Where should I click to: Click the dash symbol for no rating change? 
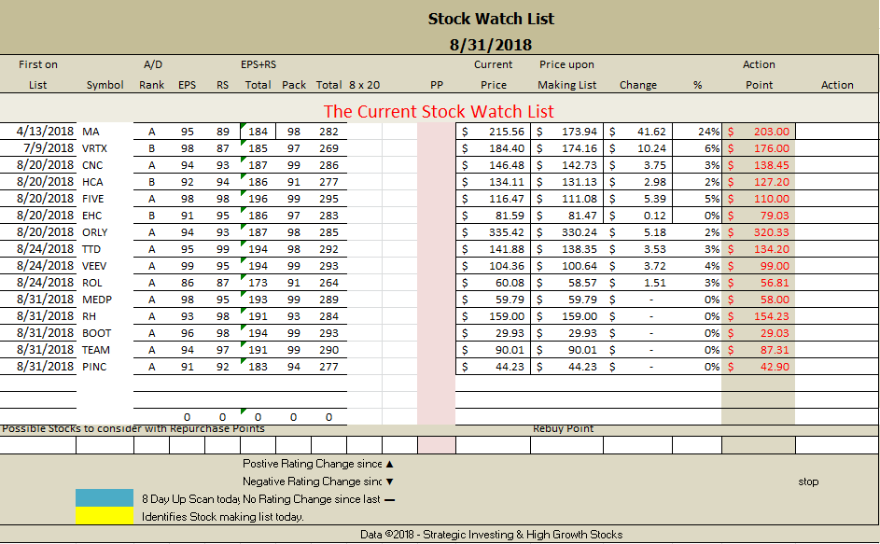point(389,499)
